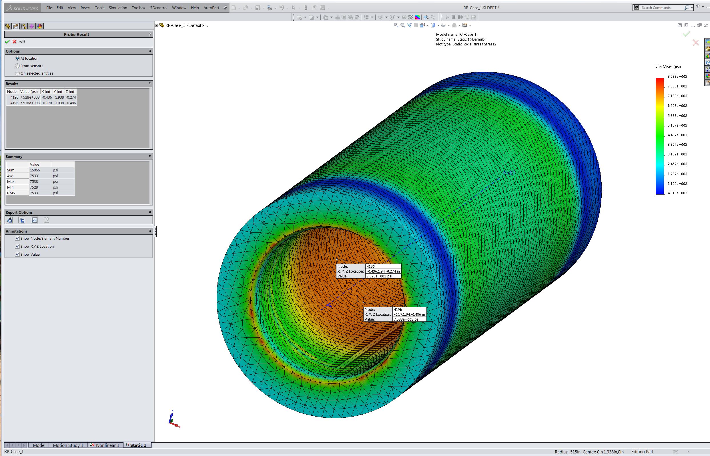
Task: Open the Search Commands dropdown arrow
Action: point(692,8)
